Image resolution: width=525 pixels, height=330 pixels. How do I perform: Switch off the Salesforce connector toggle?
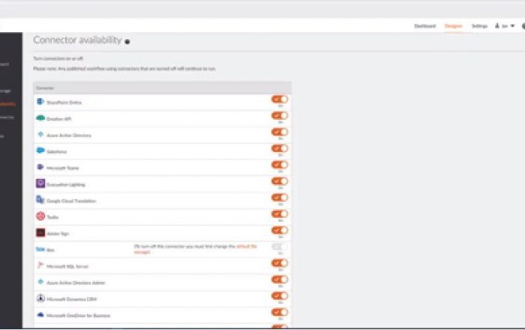279,148
